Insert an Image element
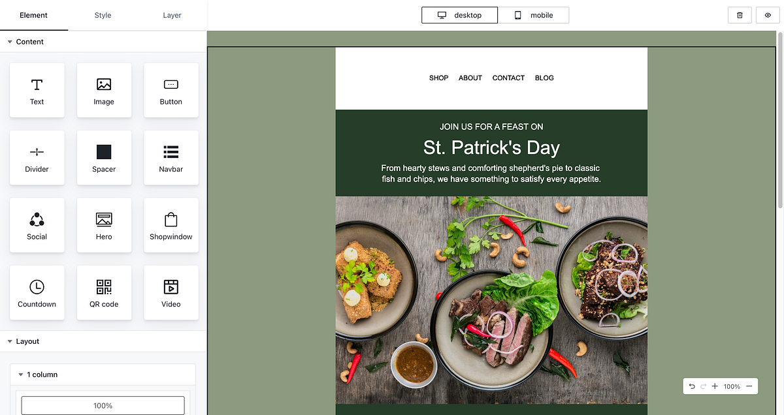This screenshot has width=784, height=415. click(104, 90)
